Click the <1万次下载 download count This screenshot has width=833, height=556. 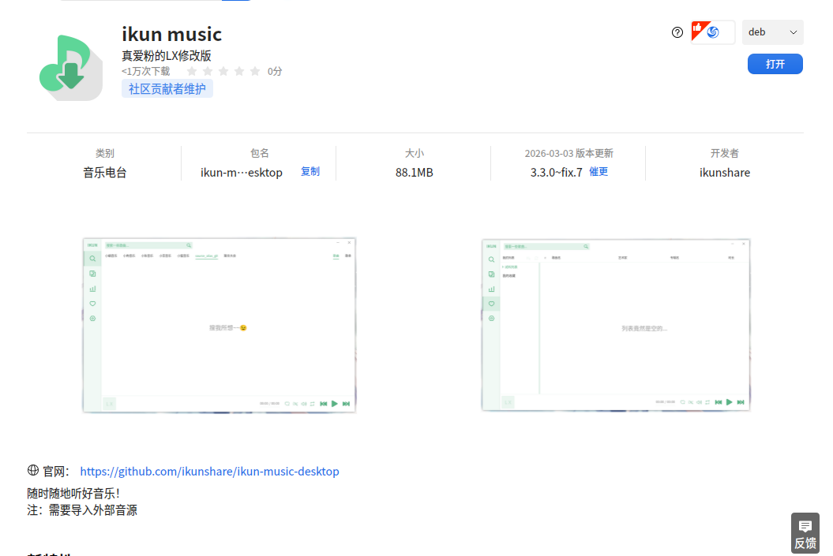pyautogui.click(x=145, y=71)
